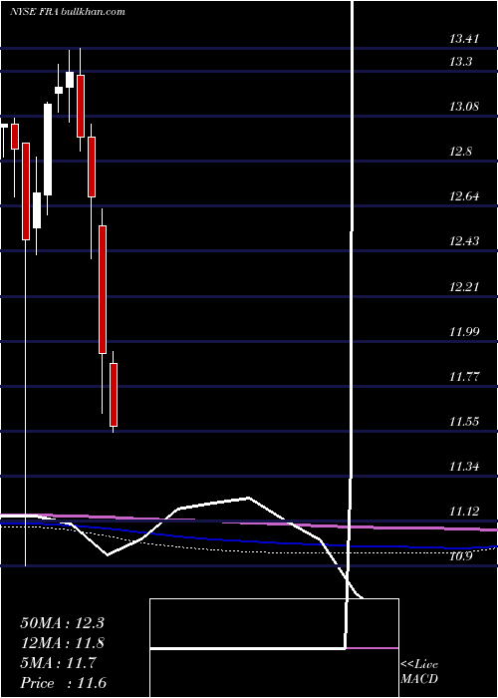The image size is (498, 698).
Task: Click the 13.08 price level label
Action: point(464,107)
